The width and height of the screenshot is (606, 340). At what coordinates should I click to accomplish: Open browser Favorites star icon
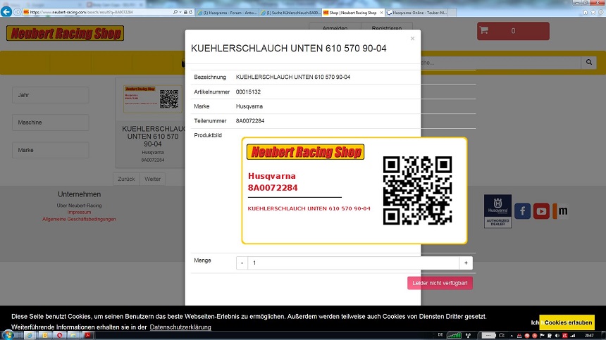593,13
